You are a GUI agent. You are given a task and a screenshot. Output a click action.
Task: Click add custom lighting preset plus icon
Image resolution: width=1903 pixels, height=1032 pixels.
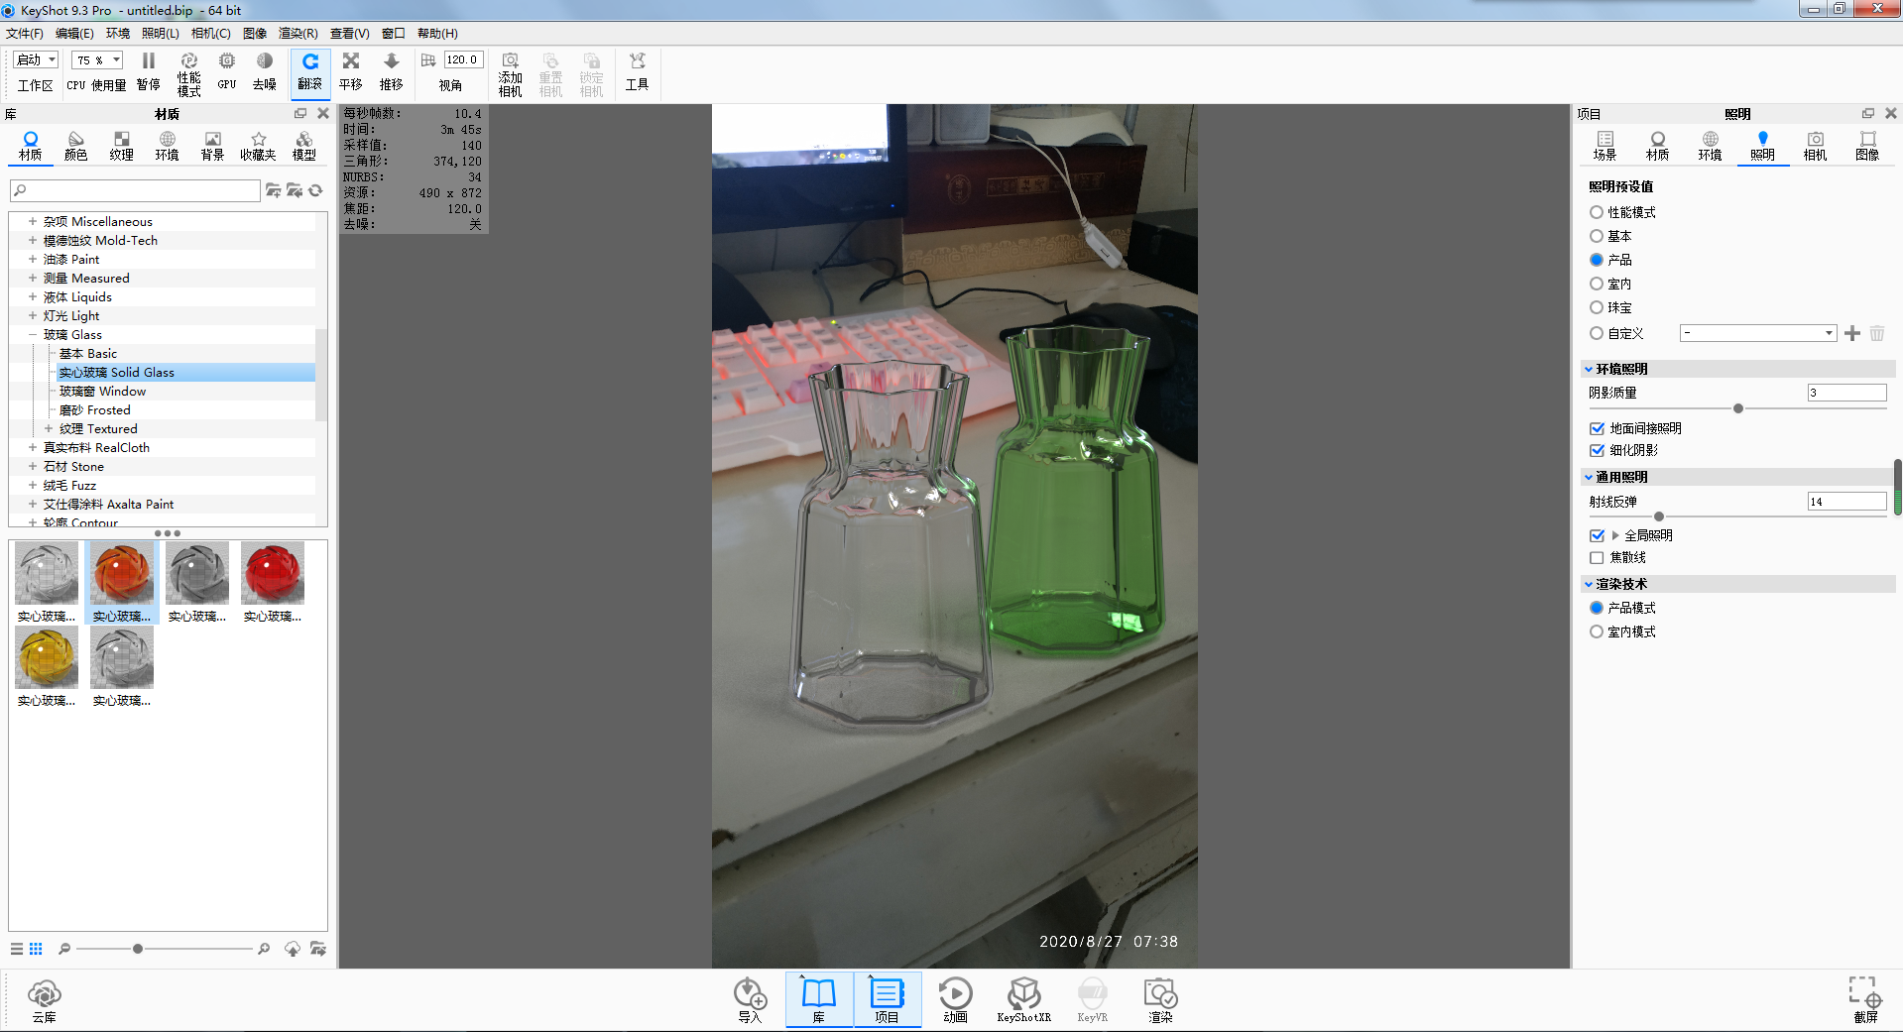click(1851, 333)
